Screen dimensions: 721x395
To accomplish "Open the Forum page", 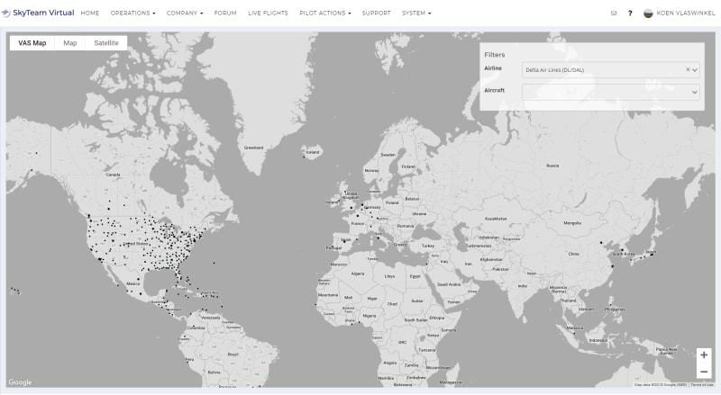I will (225, 13).
